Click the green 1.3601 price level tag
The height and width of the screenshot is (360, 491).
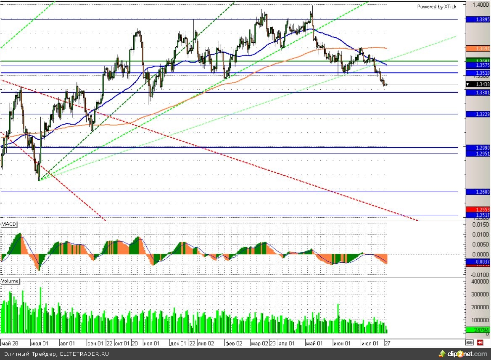478,61
